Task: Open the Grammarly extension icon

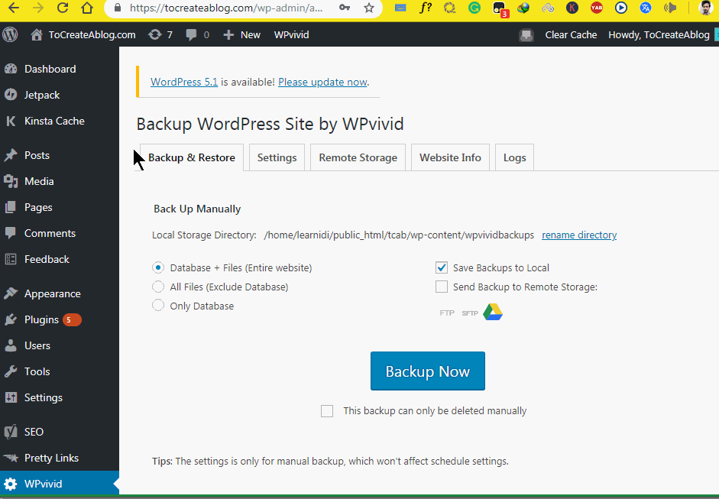Action: [474, 8]
